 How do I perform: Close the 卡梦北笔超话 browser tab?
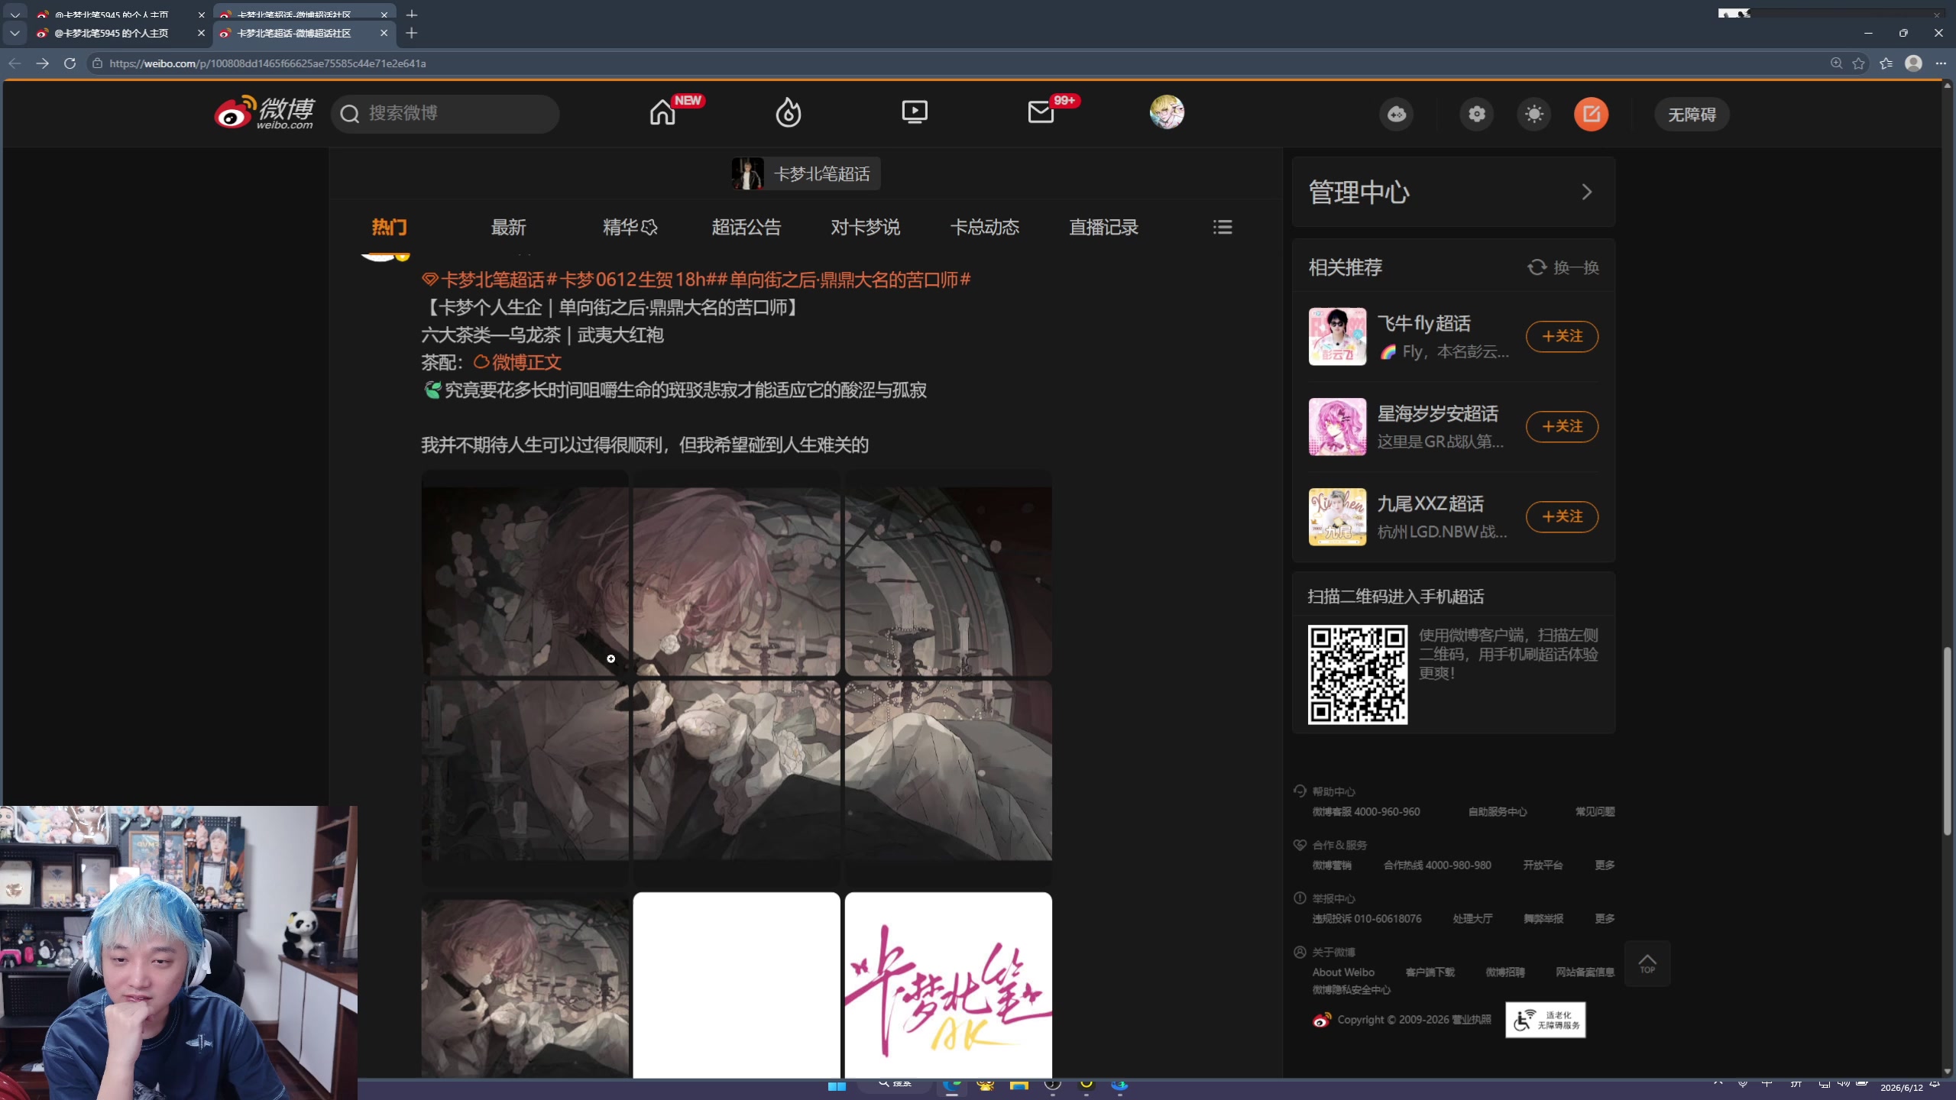[x=384, y=33]
